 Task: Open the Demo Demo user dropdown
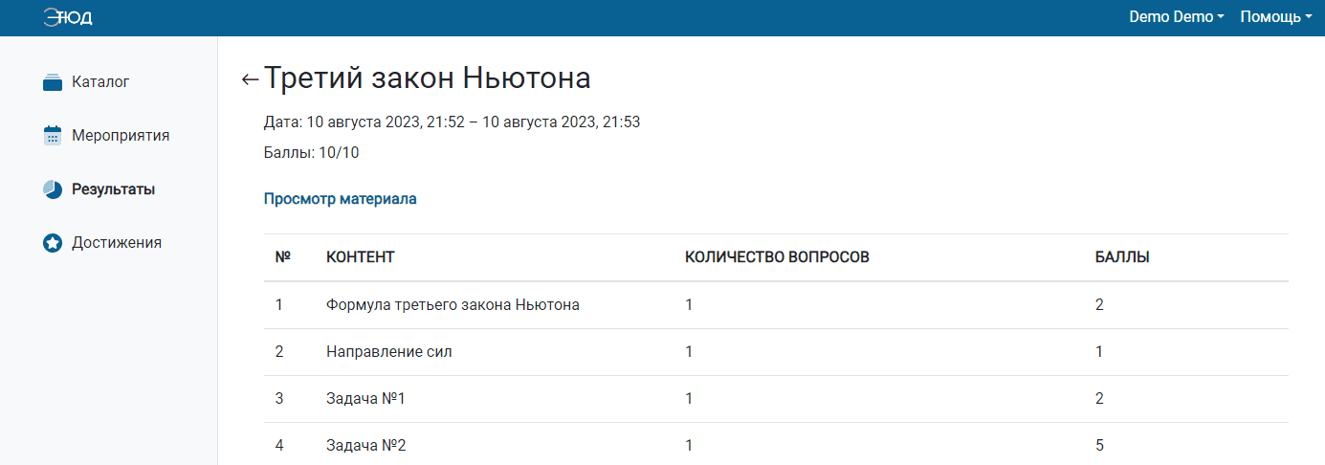click(1176, 17)
